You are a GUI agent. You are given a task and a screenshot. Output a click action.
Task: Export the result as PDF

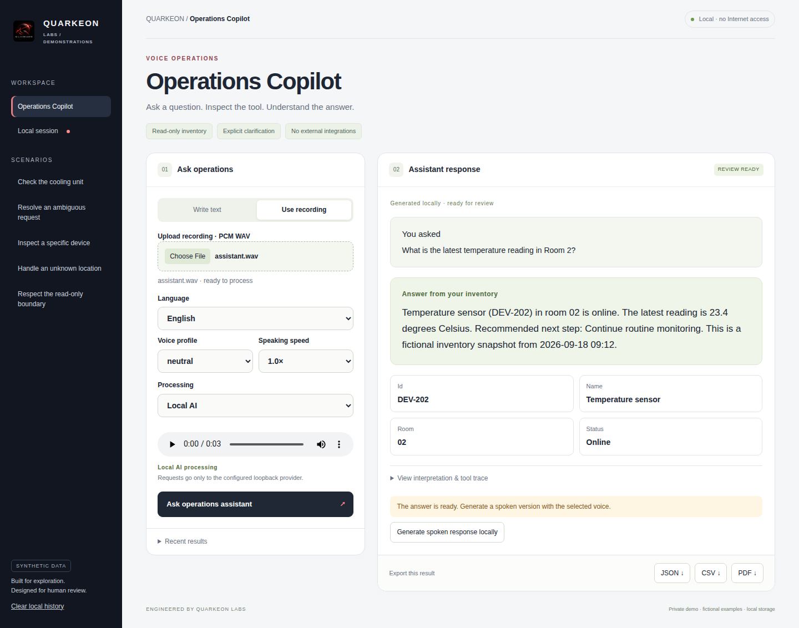click(747, 573)
